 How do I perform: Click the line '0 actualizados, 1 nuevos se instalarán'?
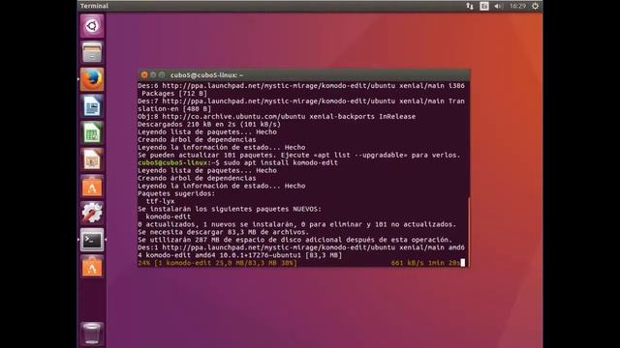296,224
